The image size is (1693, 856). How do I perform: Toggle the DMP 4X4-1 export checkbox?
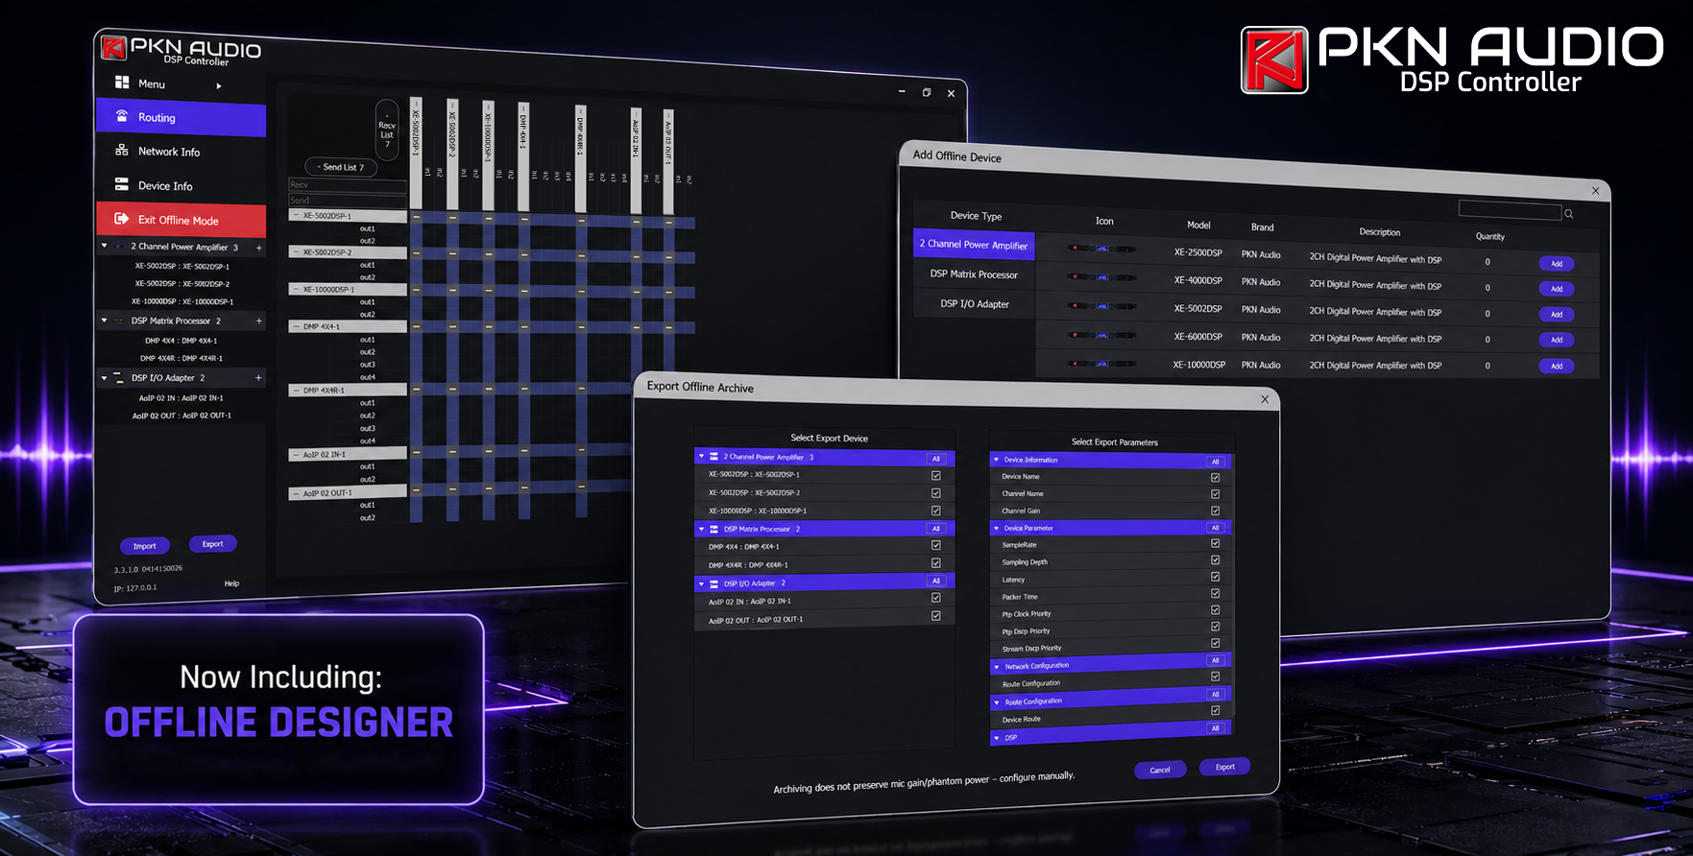936,545
